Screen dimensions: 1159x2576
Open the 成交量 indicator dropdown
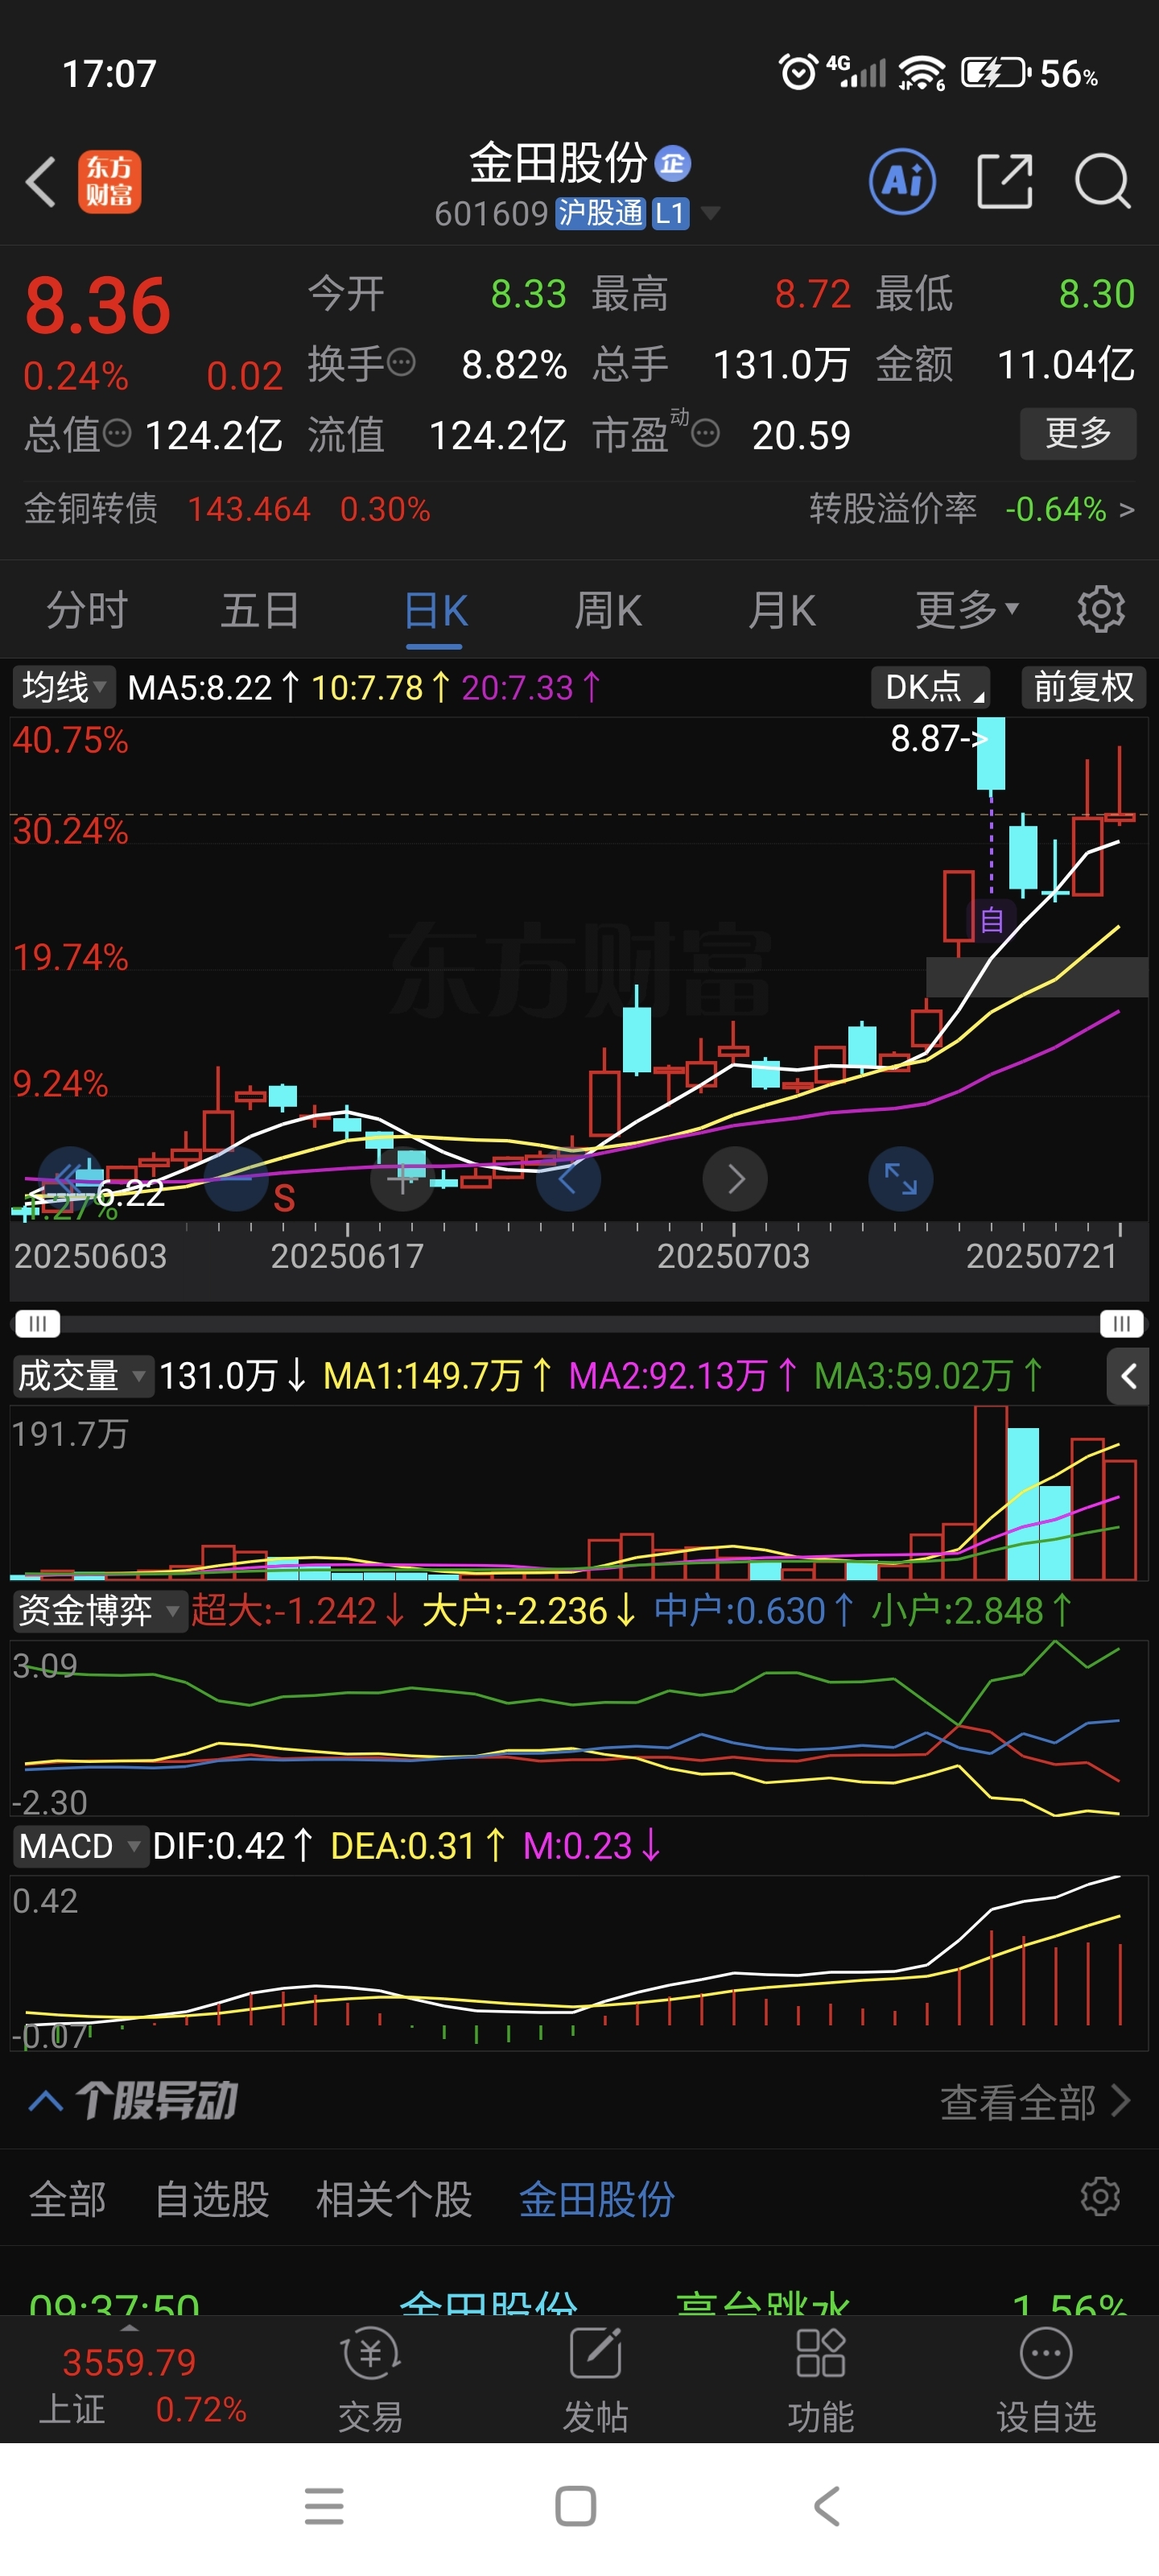82,1376
